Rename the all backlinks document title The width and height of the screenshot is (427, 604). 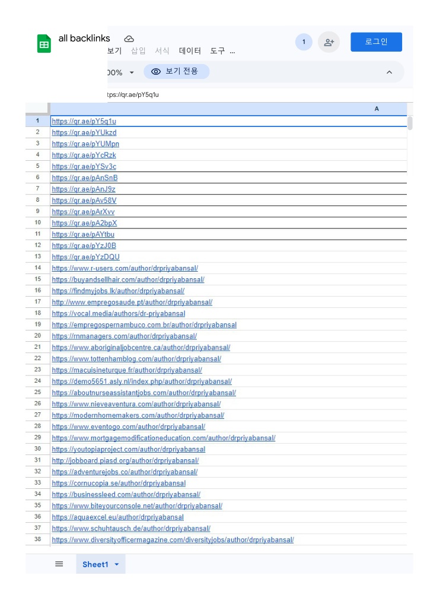(x=84, y=38)
